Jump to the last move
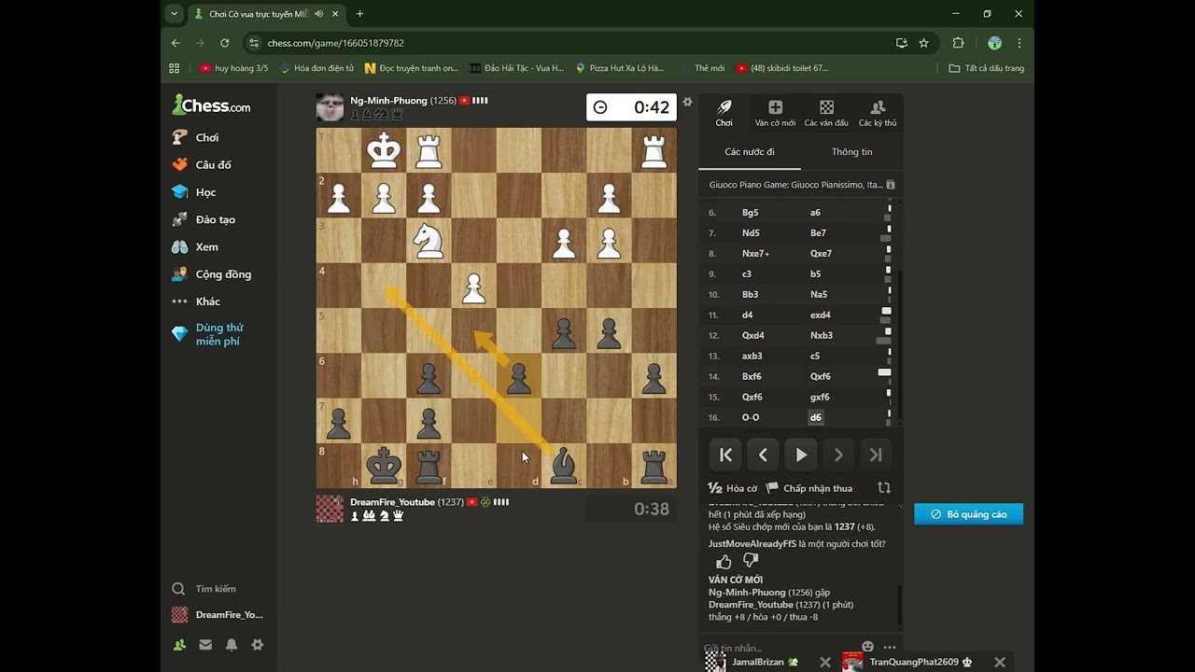The height and width of the screenshot is (672, 1195). pyautogui.click(x=876, y=455)
